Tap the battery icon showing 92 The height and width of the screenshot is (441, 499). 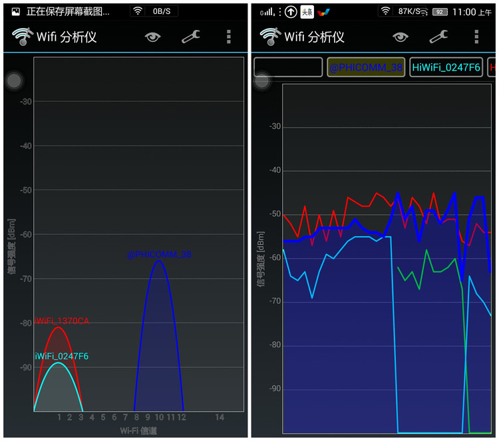pyautogui.click(x=440, y=12)
